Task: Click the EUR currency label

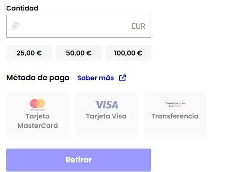Action: pyautogui.click(x=138, y=26)
